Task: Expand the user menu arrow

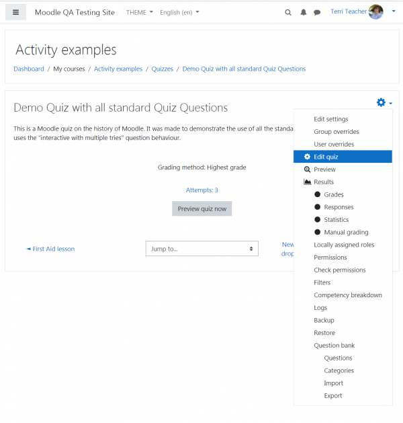Action: pos(394,11)
